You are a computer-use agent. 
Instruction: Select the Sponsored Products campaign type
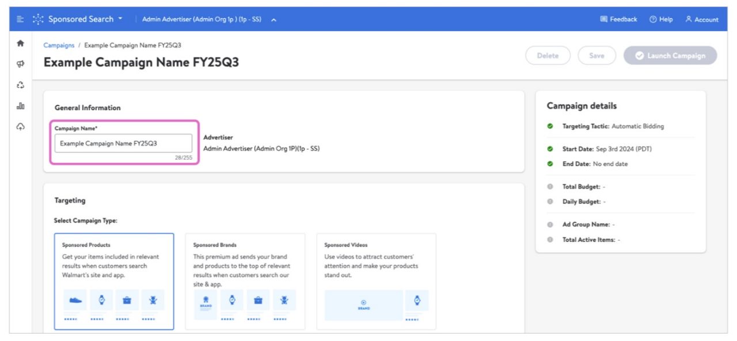(114, 281)
